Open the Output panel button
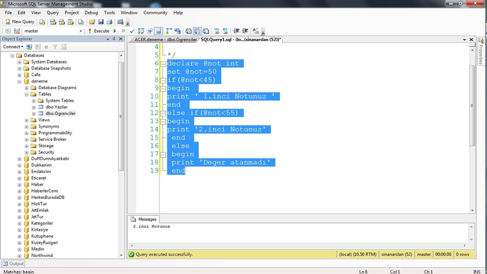Image resolution: width=487 pixels, height=274 pixels. coord(13,264)
